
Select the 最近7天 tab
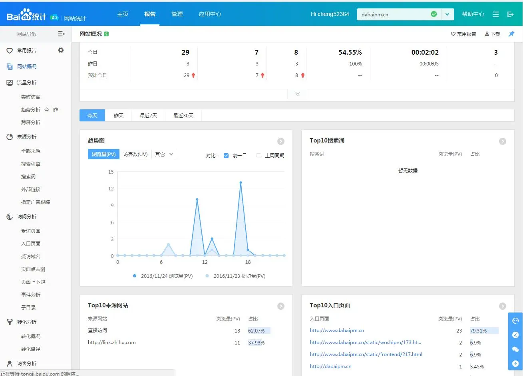[x=148, y=115]
